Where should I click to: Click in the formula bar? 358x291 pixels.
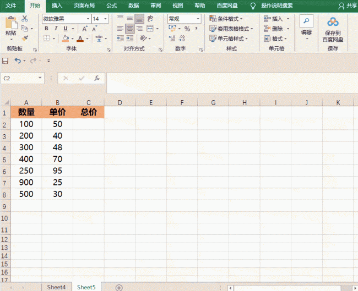[x=232, y=83]
